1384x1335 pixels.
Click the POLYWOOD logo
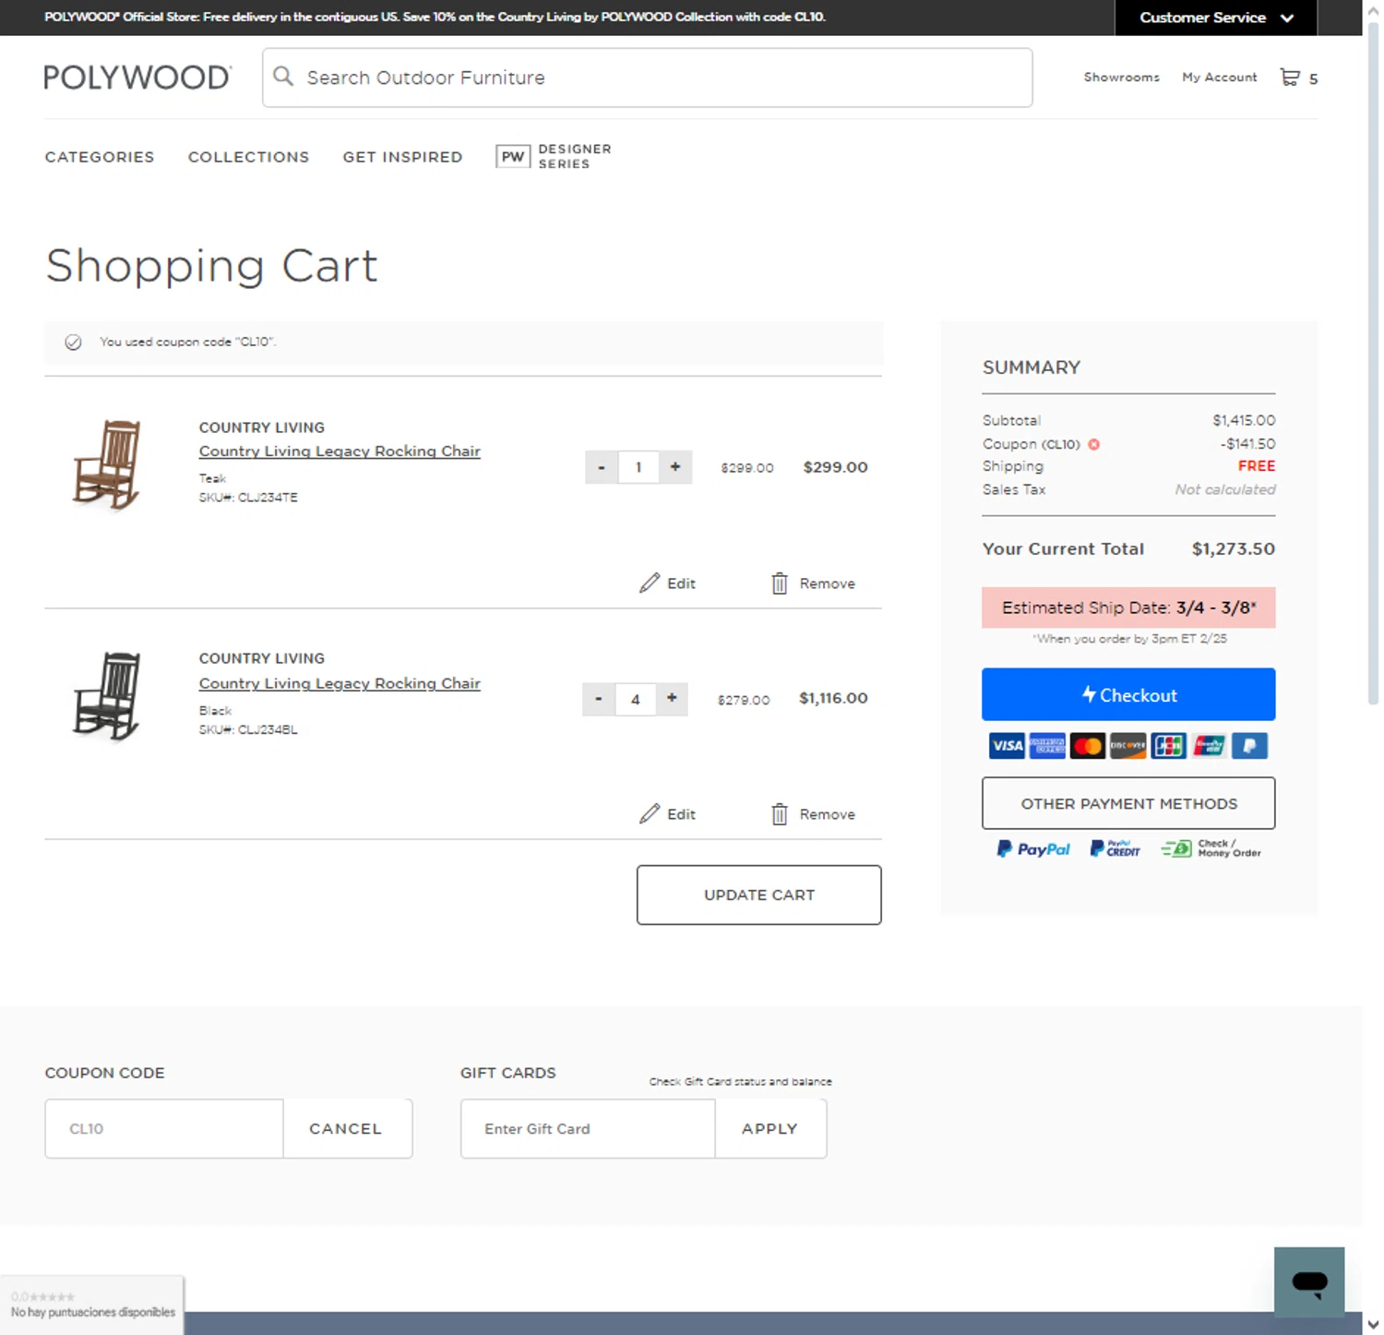137,78
